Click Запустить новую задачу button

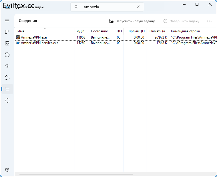click(x=132, y=21)
